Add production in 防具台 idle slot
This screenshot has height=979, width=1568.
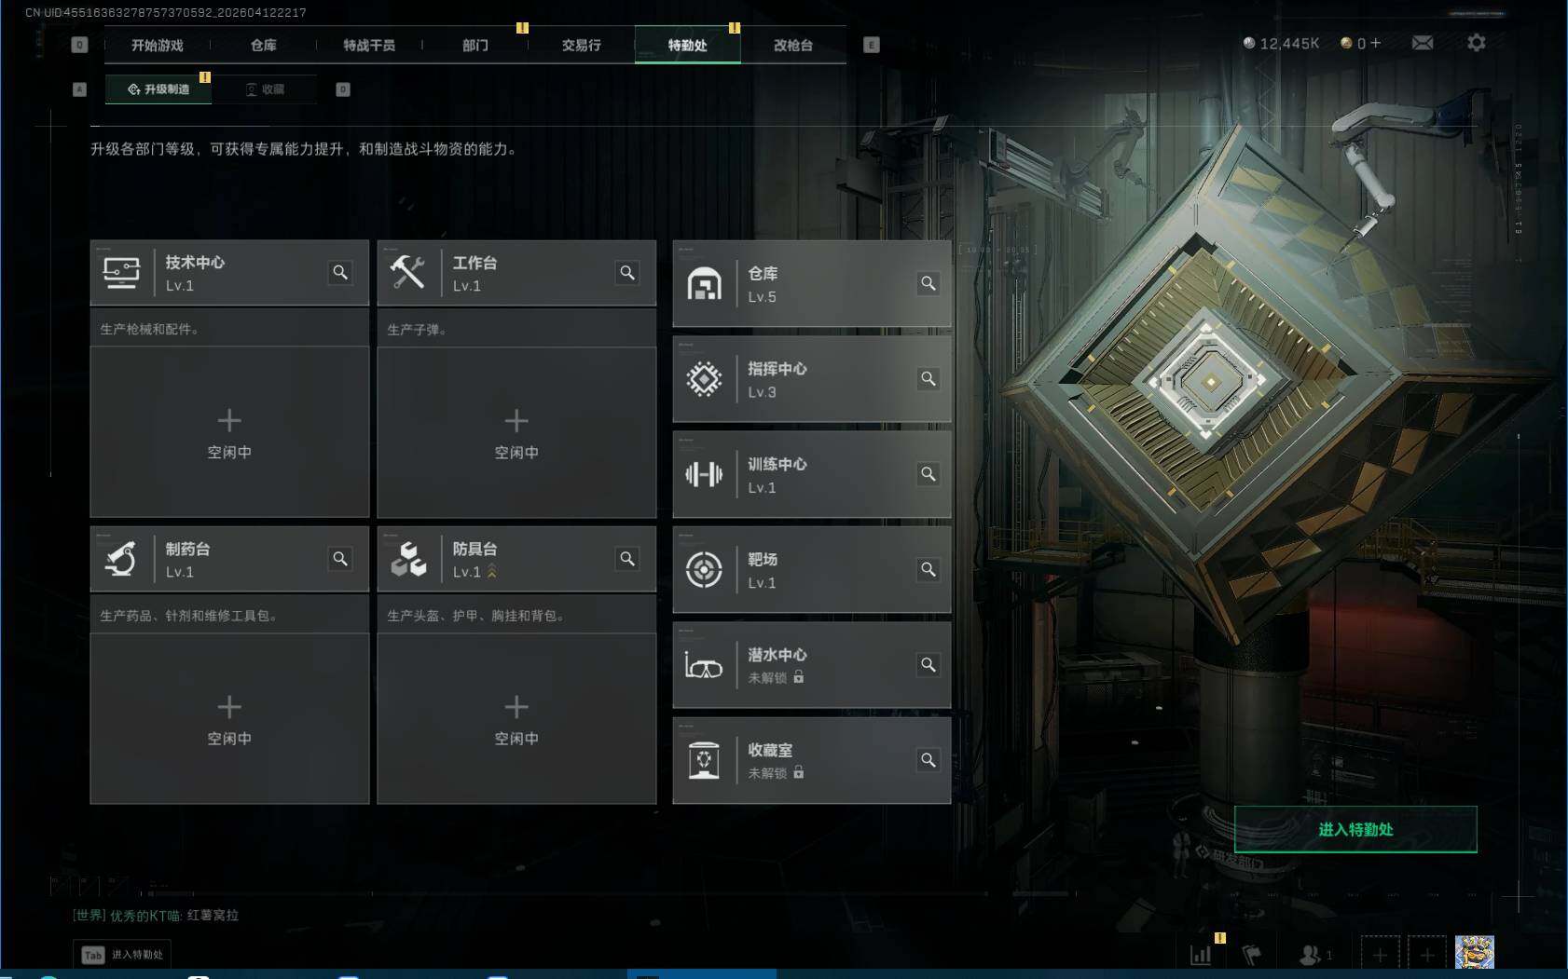(x=516, y=717)
